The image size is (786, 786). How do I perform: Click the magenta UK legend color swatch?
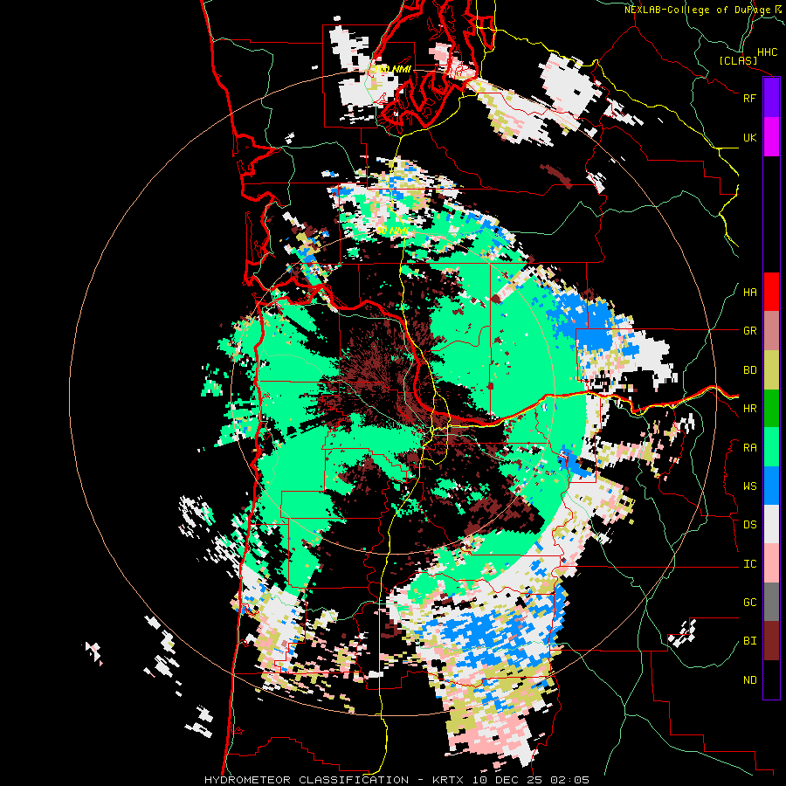pyautogui.click(x=771, y=137)
